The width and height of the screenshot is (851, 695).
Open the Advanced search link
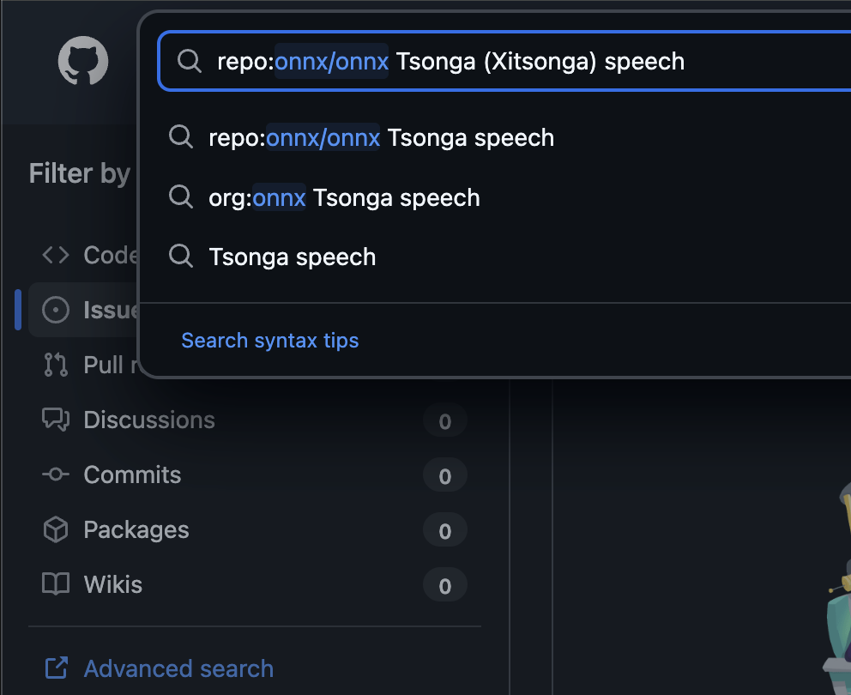click(178, 668)
